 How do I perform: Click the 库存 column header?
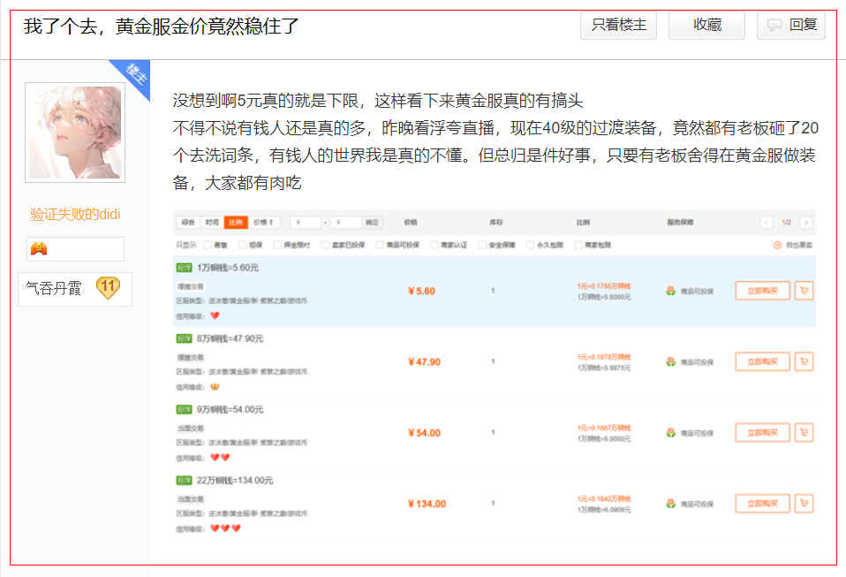click(x=495, y=223)
